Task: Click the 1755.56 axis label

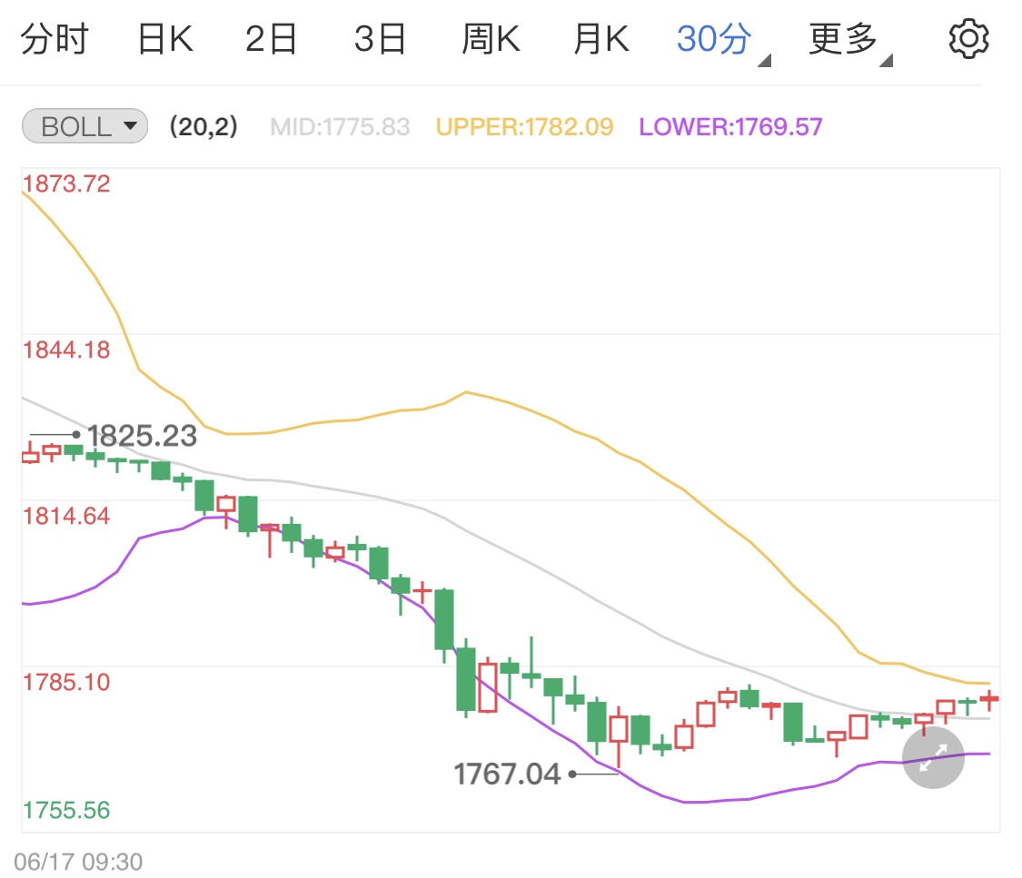Action: point(66,810)
